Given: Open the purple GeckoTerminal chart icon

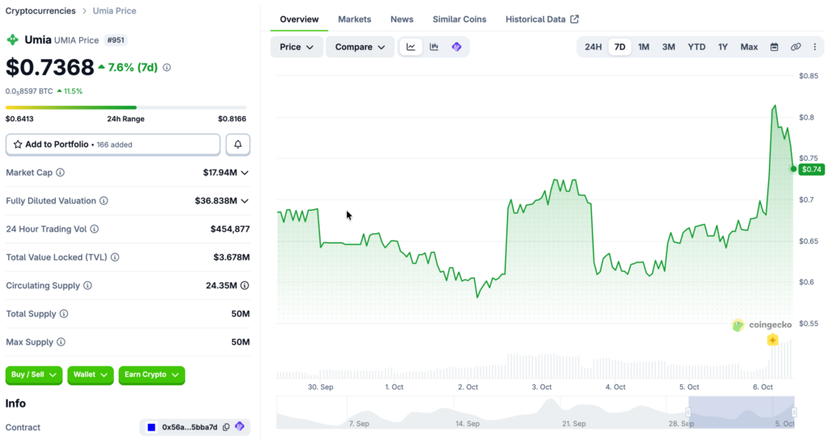Looking at the screenshot, I should (457, 47).
